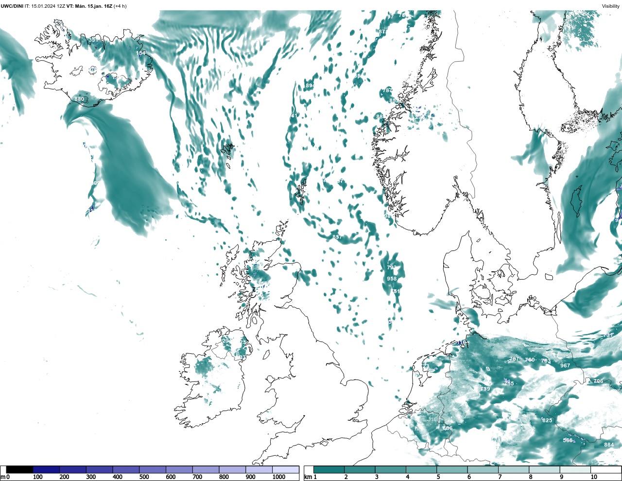Click the '686' value over western Germany
622x481 pixels.
point(448,428)
